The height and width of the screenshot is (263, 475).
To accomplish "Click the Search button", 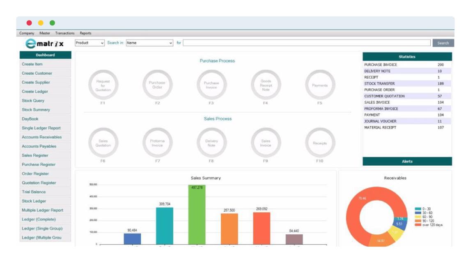I will [x=443, y=43].
